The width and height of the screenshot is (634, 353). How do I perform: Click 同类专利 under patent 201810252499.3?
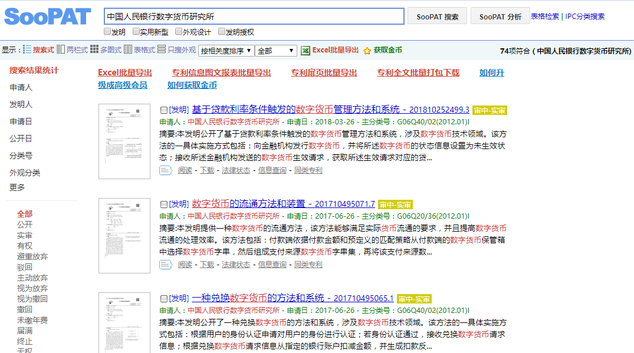pos(308,170)
